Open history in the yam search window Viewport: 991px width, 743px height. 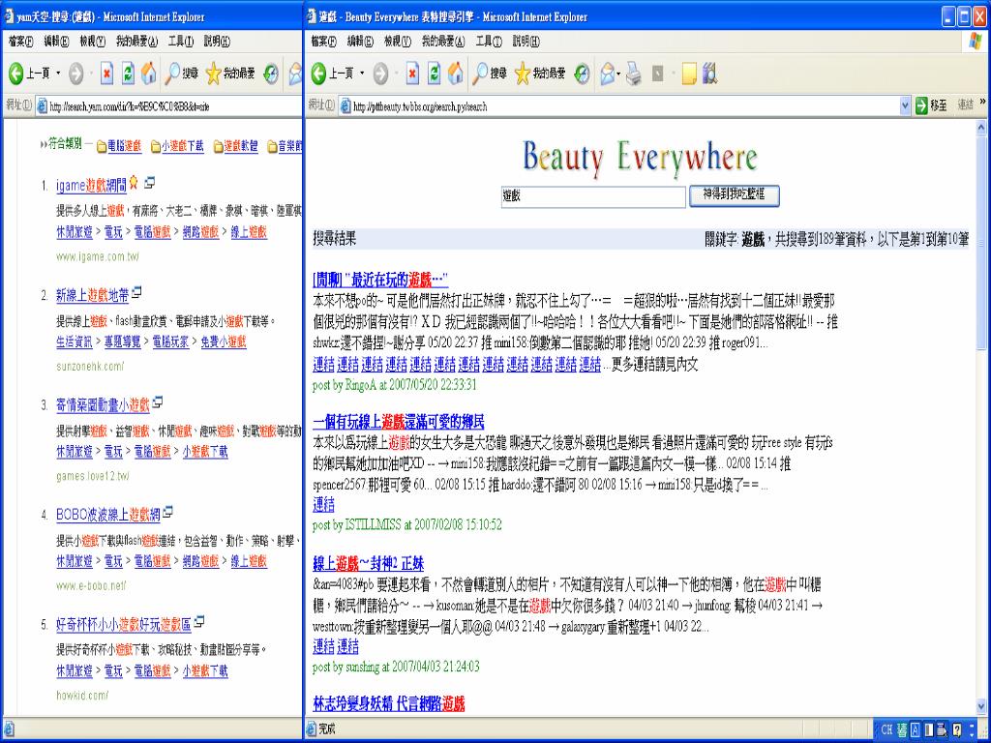pos(271,74)
